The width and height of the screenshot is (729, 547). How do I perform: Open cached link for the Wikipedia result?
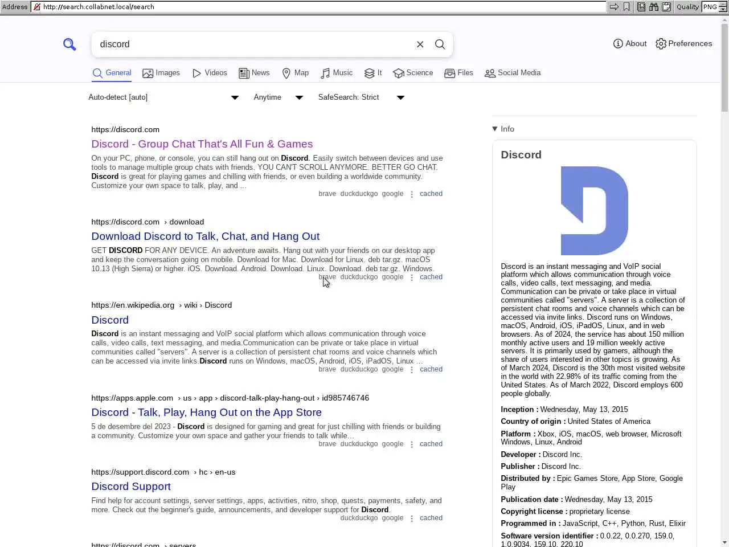pyautogui.click(x=431, y=369)
